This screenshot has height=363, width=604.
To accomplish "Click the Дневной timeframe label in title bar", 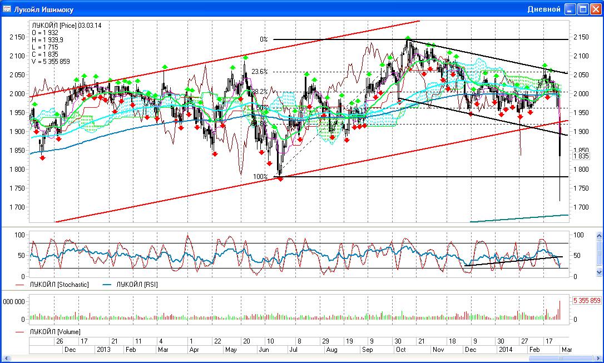I will click(543, 9).
